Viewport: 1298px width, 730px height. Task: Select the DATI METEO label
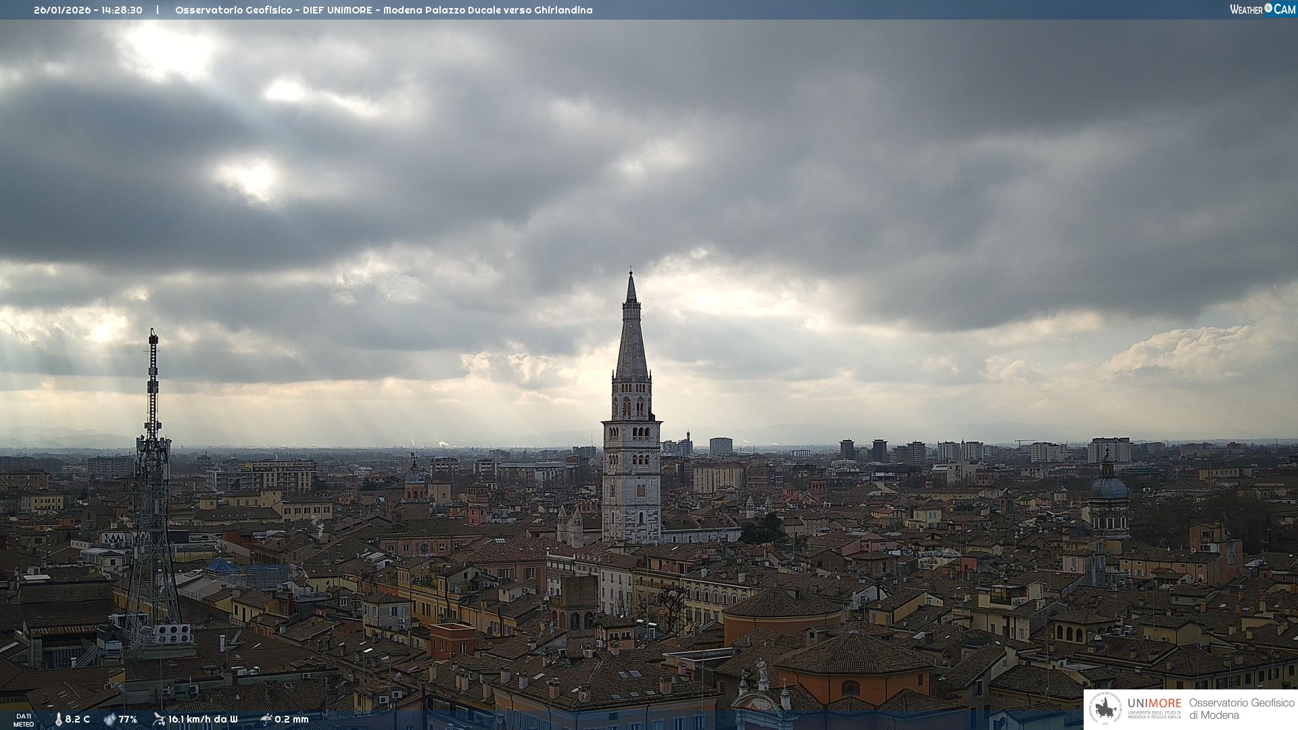coord(24,720)
